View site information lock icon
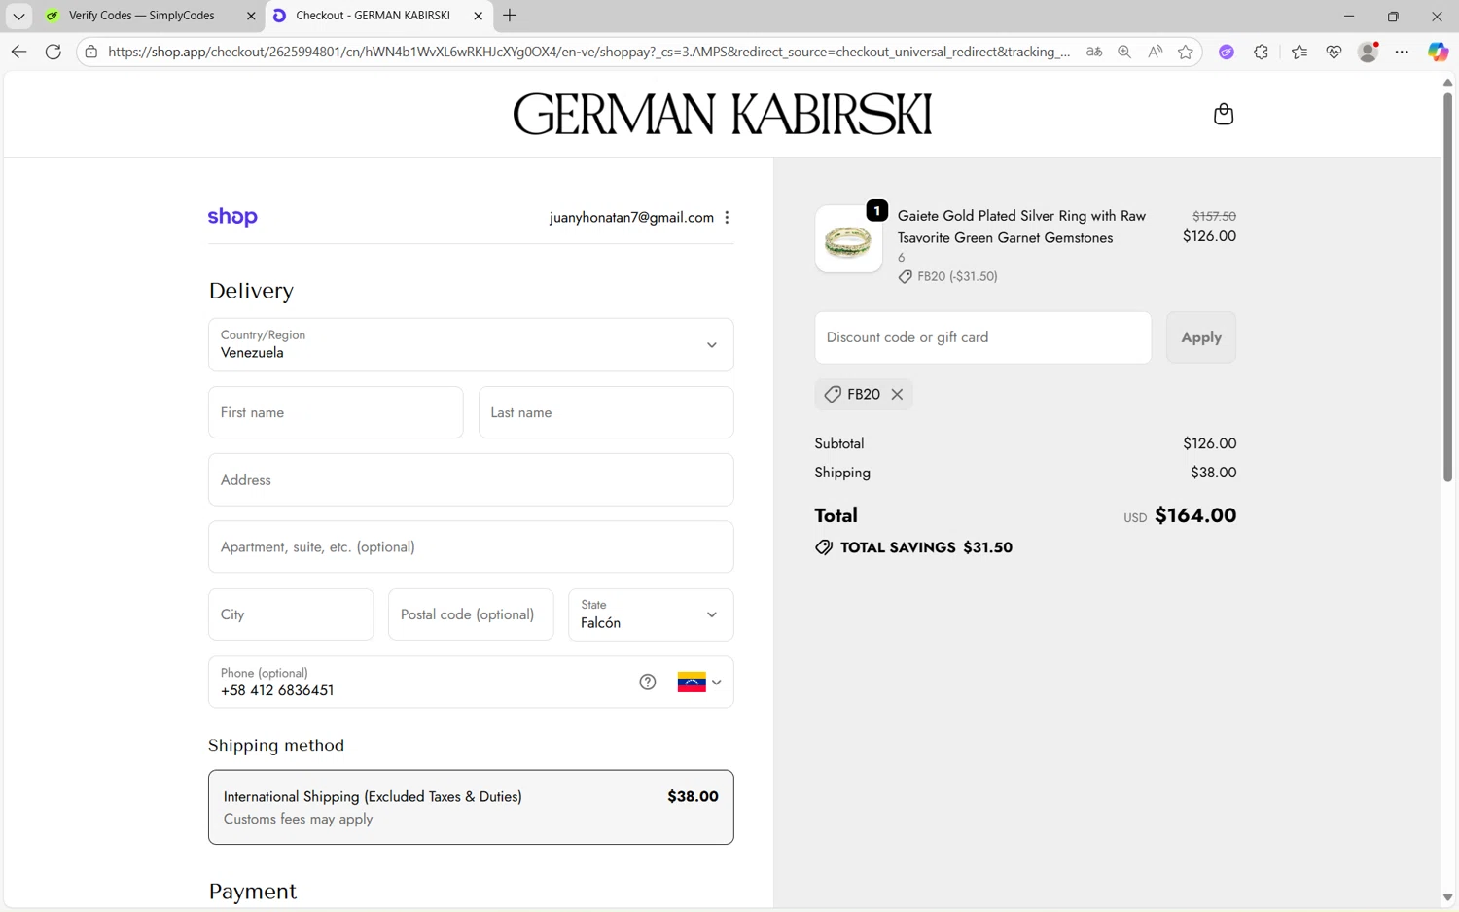The height and width of the screenshot is (912, 1459). tap(91, 52)
